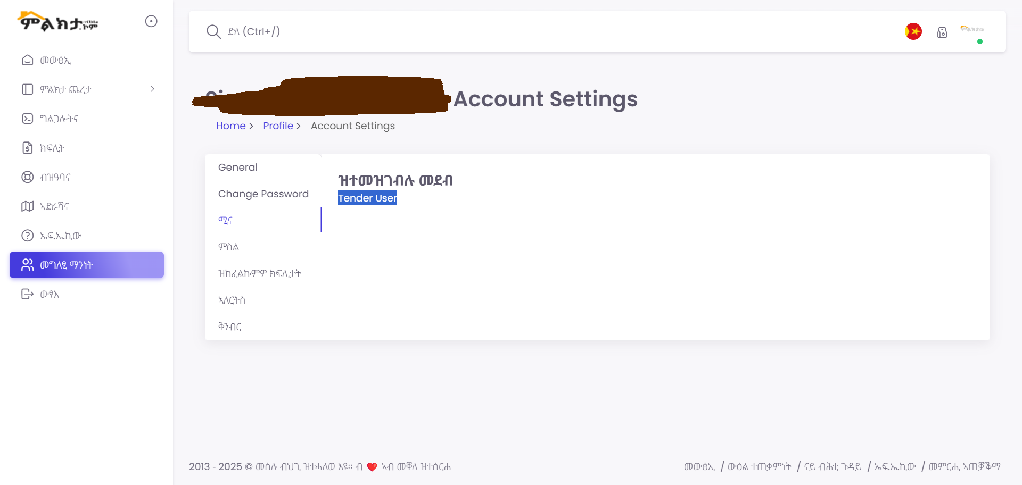The width and height of the screenshot is (1022, 485).
Task: Click the Home breadcrumb link
Action: 230,126
